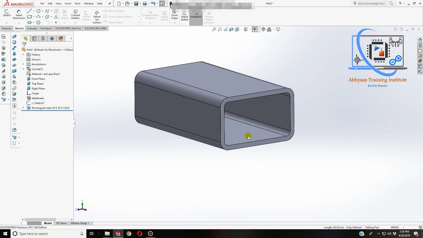Image resolution: width=423 pixels, height=238 pixels.
Task: Click SOLIDWORKS Resources home icon in task pane
Action: 420,40
